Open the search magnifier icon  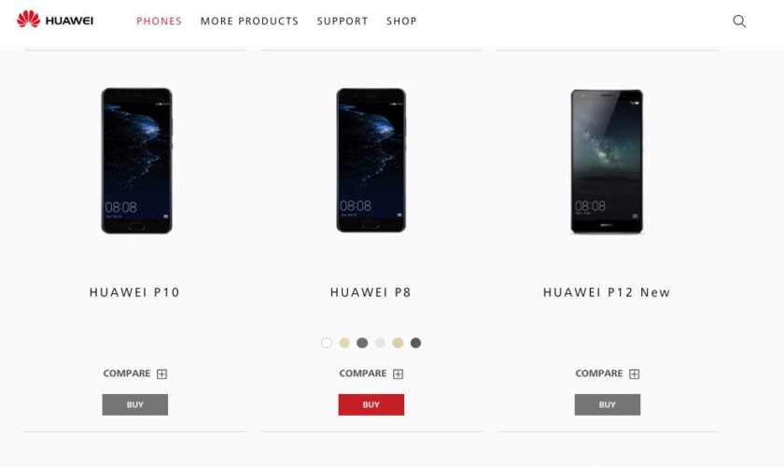(x=739, y=21)
